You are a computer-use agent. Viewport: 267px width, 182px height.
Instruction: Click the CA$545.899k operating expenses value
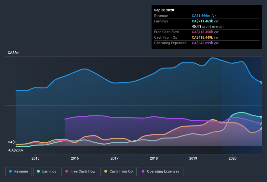pos(202,43)
